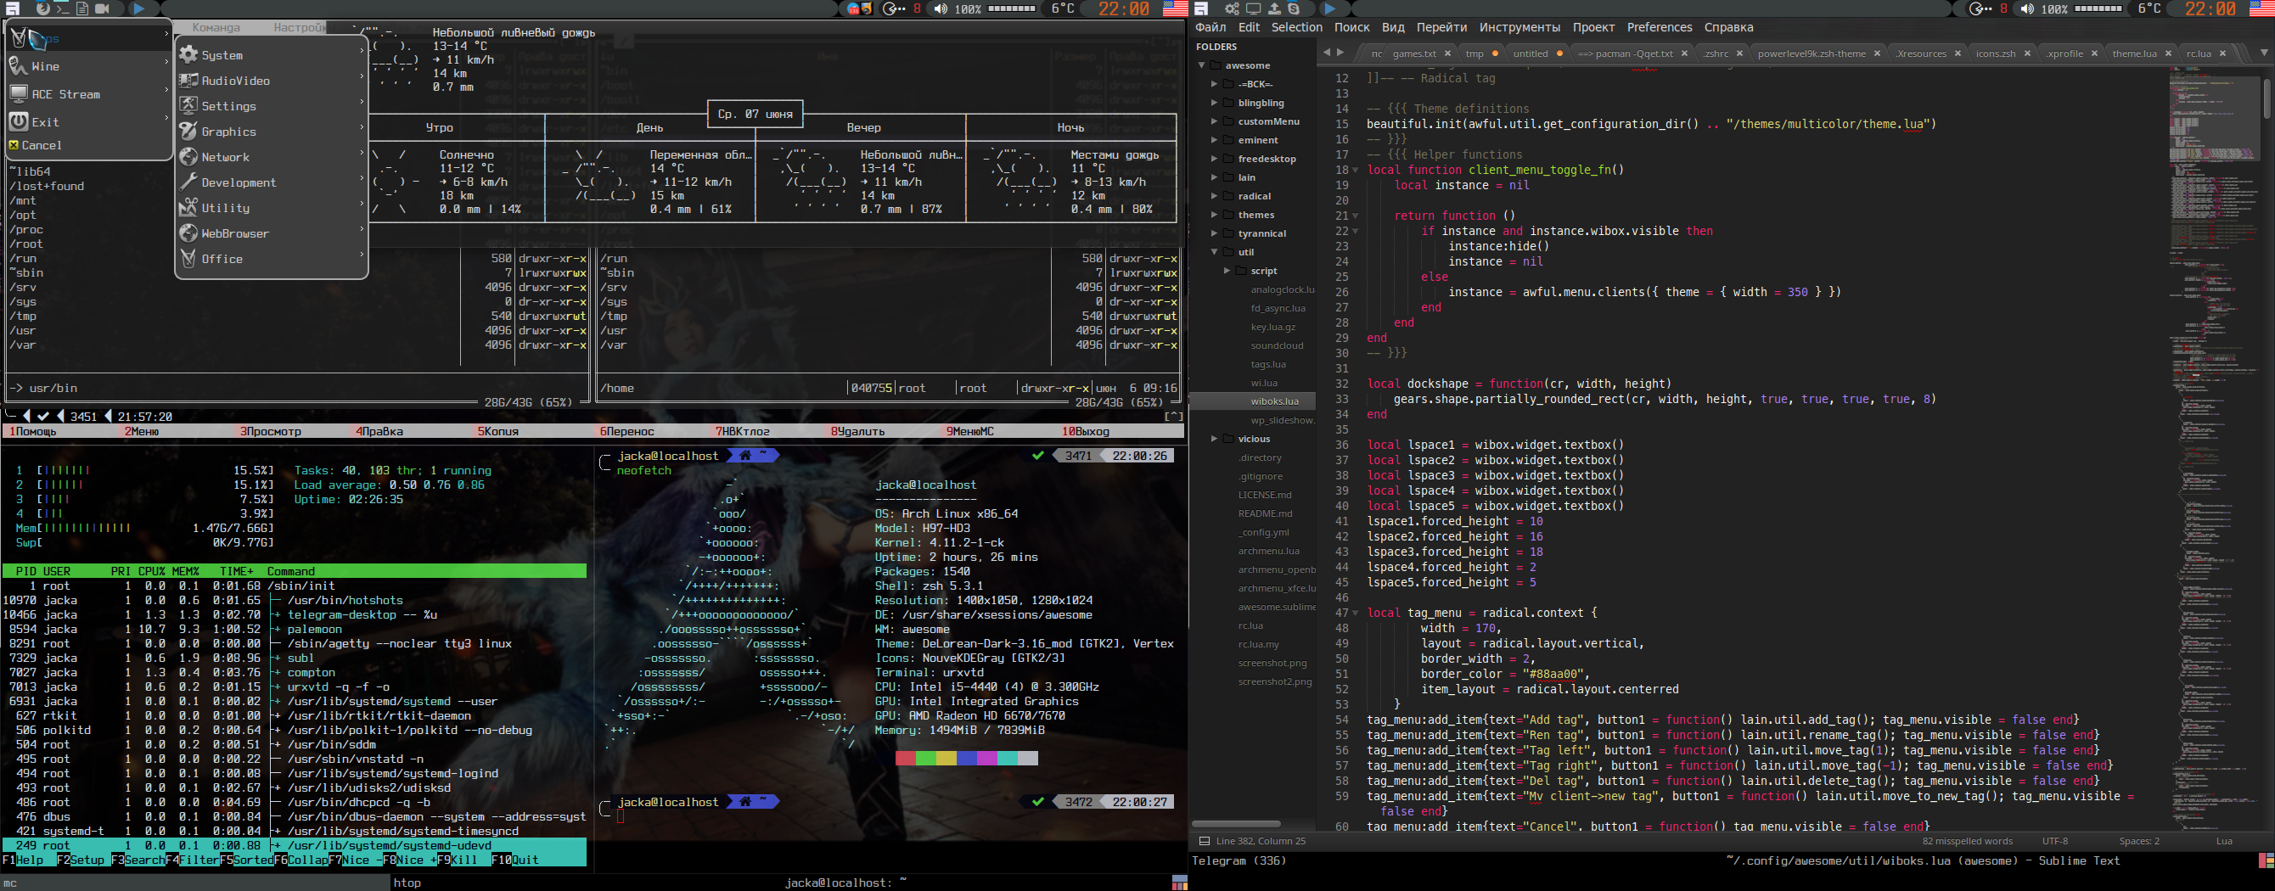Expand the blingbling folder
2275x891 pixels.
click(1215, 103)
